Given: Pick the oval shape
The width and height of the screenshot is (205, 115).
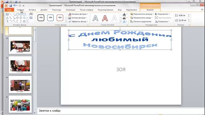Looking at the screenshot, I should 21,14.
